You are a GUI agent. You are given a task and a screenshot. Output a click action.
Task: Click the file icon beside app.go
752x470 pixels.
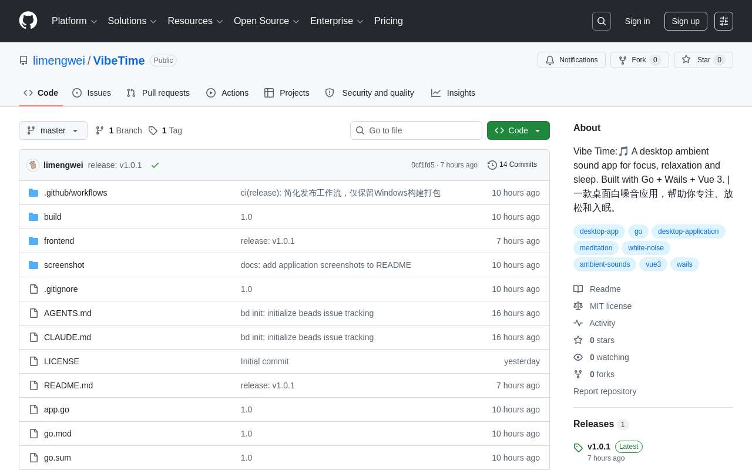coord(33,409)
